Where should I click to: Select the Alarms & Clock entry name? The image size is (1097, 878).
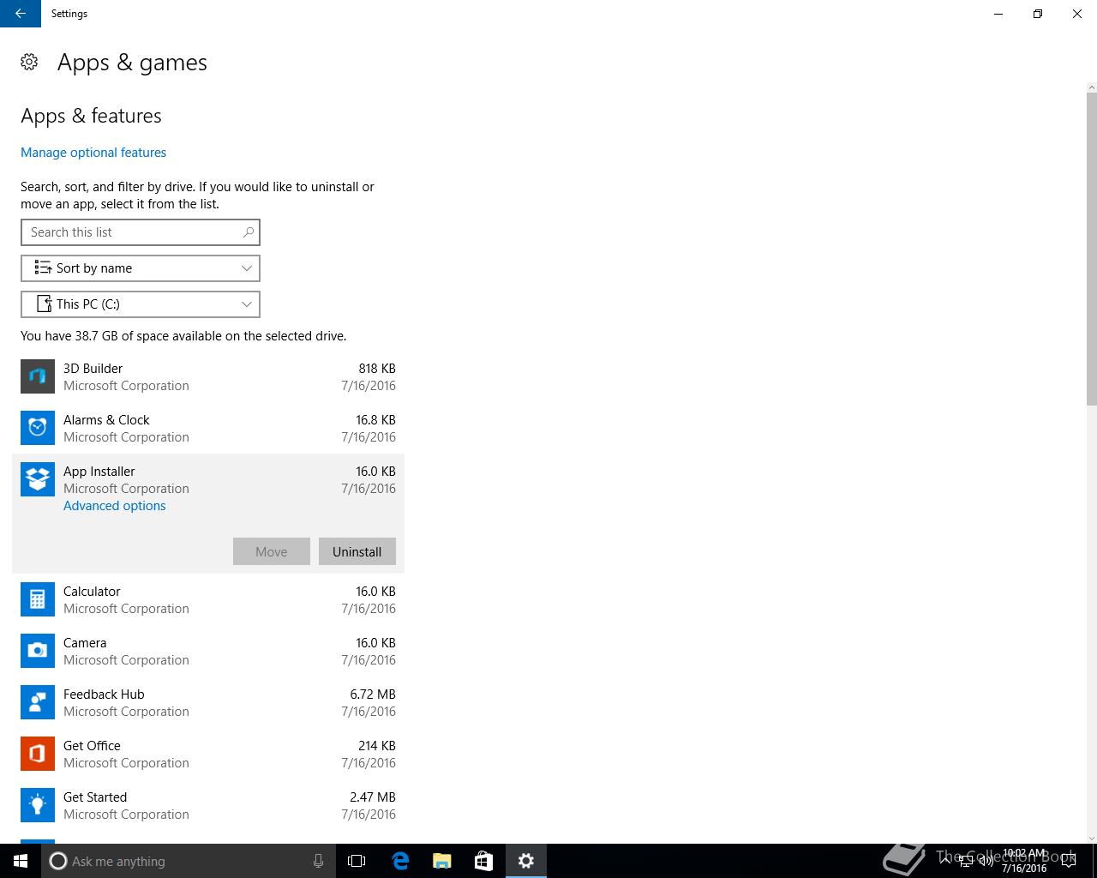click(106, 420)
